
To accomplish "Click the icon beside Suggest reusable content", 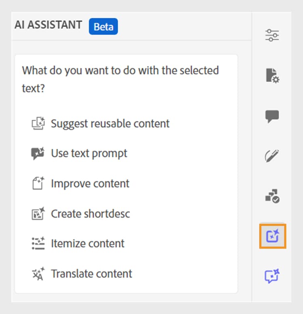I will pos(38,123).
